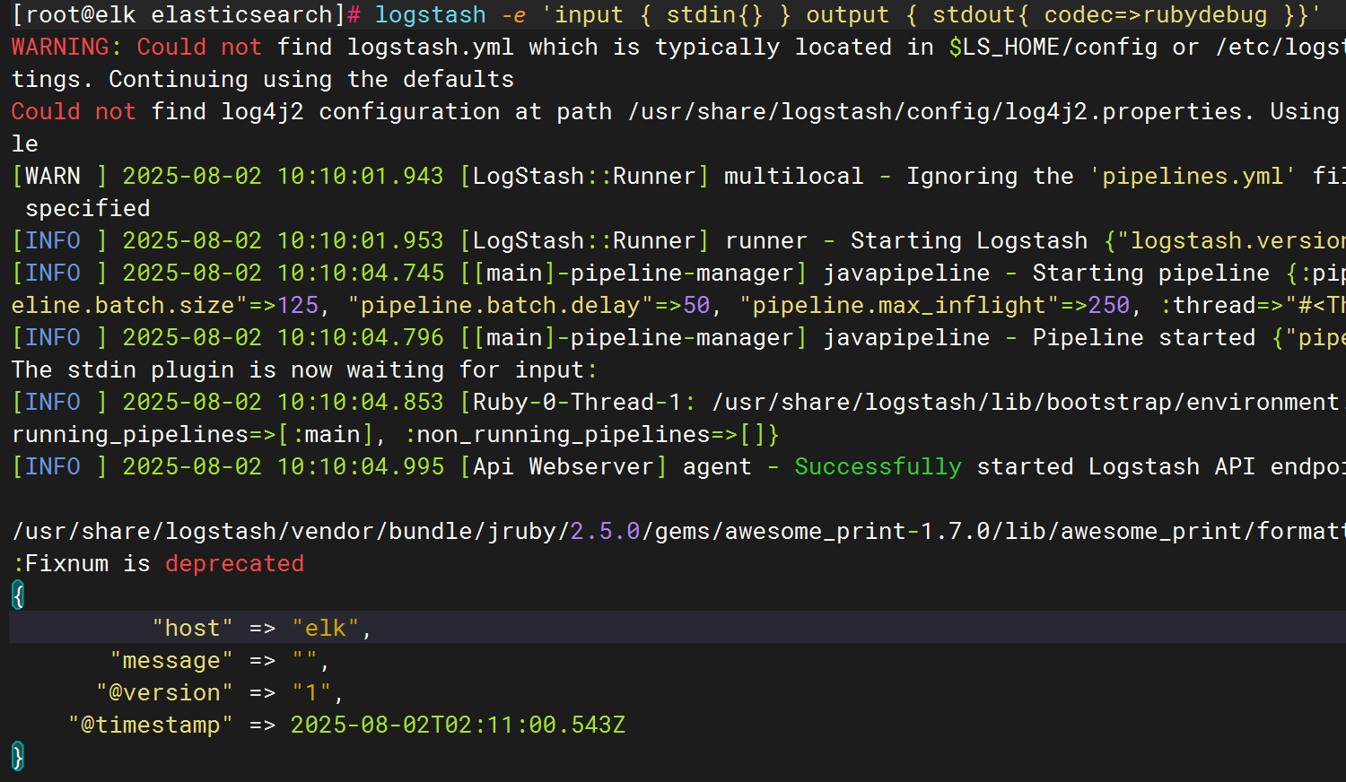Image resolution: width=1346 pixels, height=782 pixels.
Task: Click "log4j2" in the configuration message
Action: point(263,112)
